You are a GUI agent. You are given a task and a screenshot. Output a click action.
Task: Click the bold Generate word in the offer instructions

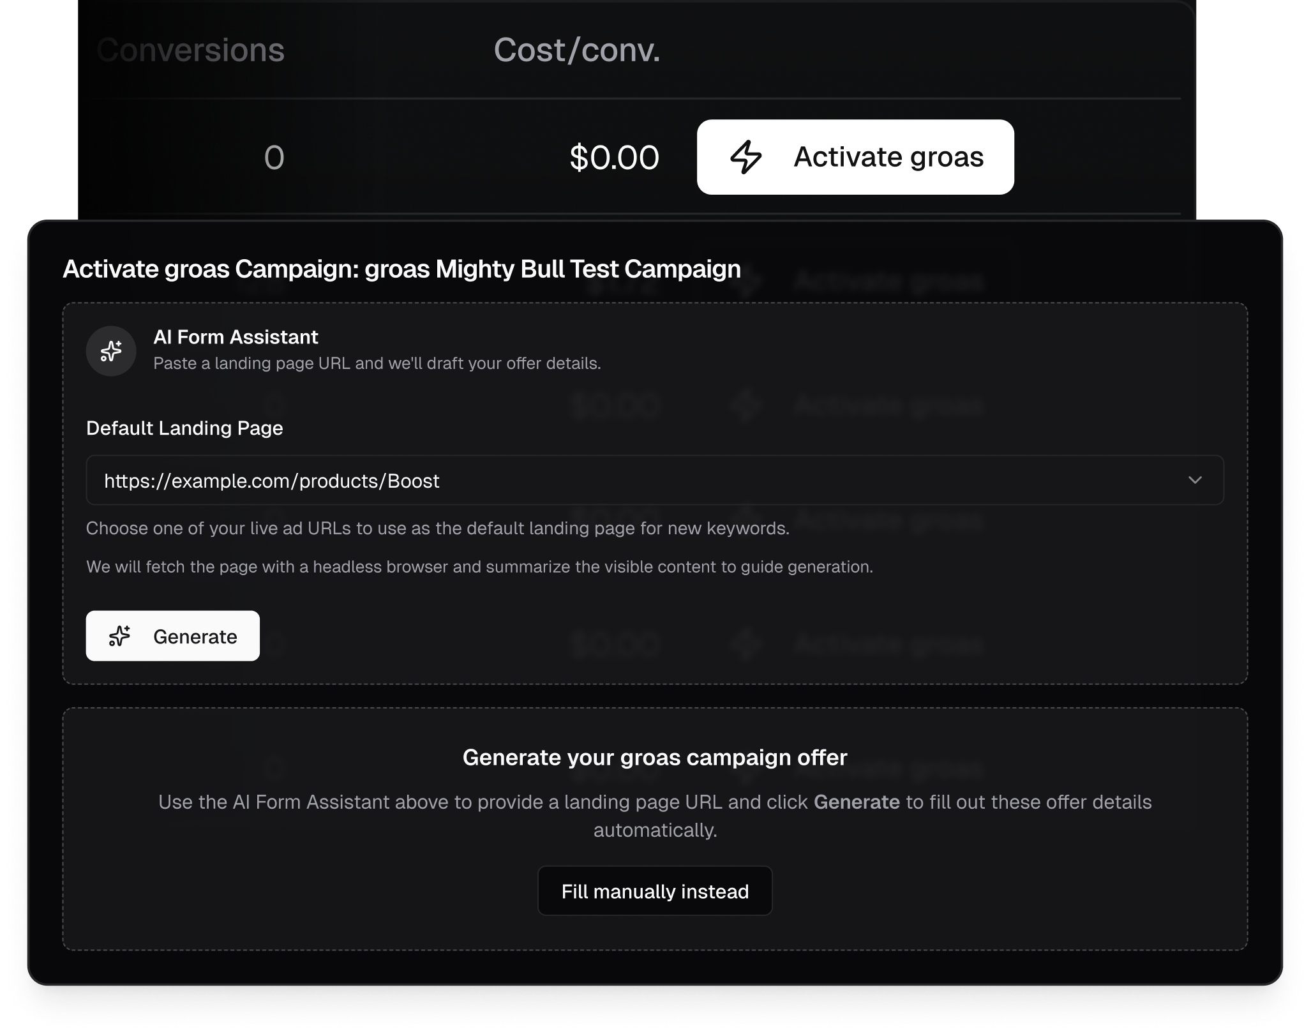coord(857,802)
